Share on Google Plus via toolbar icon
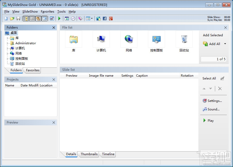Viewport: 233px width, 167px height. coord(111,19)
